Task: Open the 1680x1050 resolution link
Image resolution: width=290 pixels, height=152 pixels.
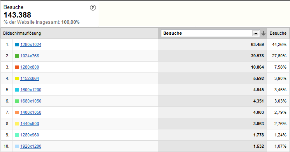Action: pos(31,101)
